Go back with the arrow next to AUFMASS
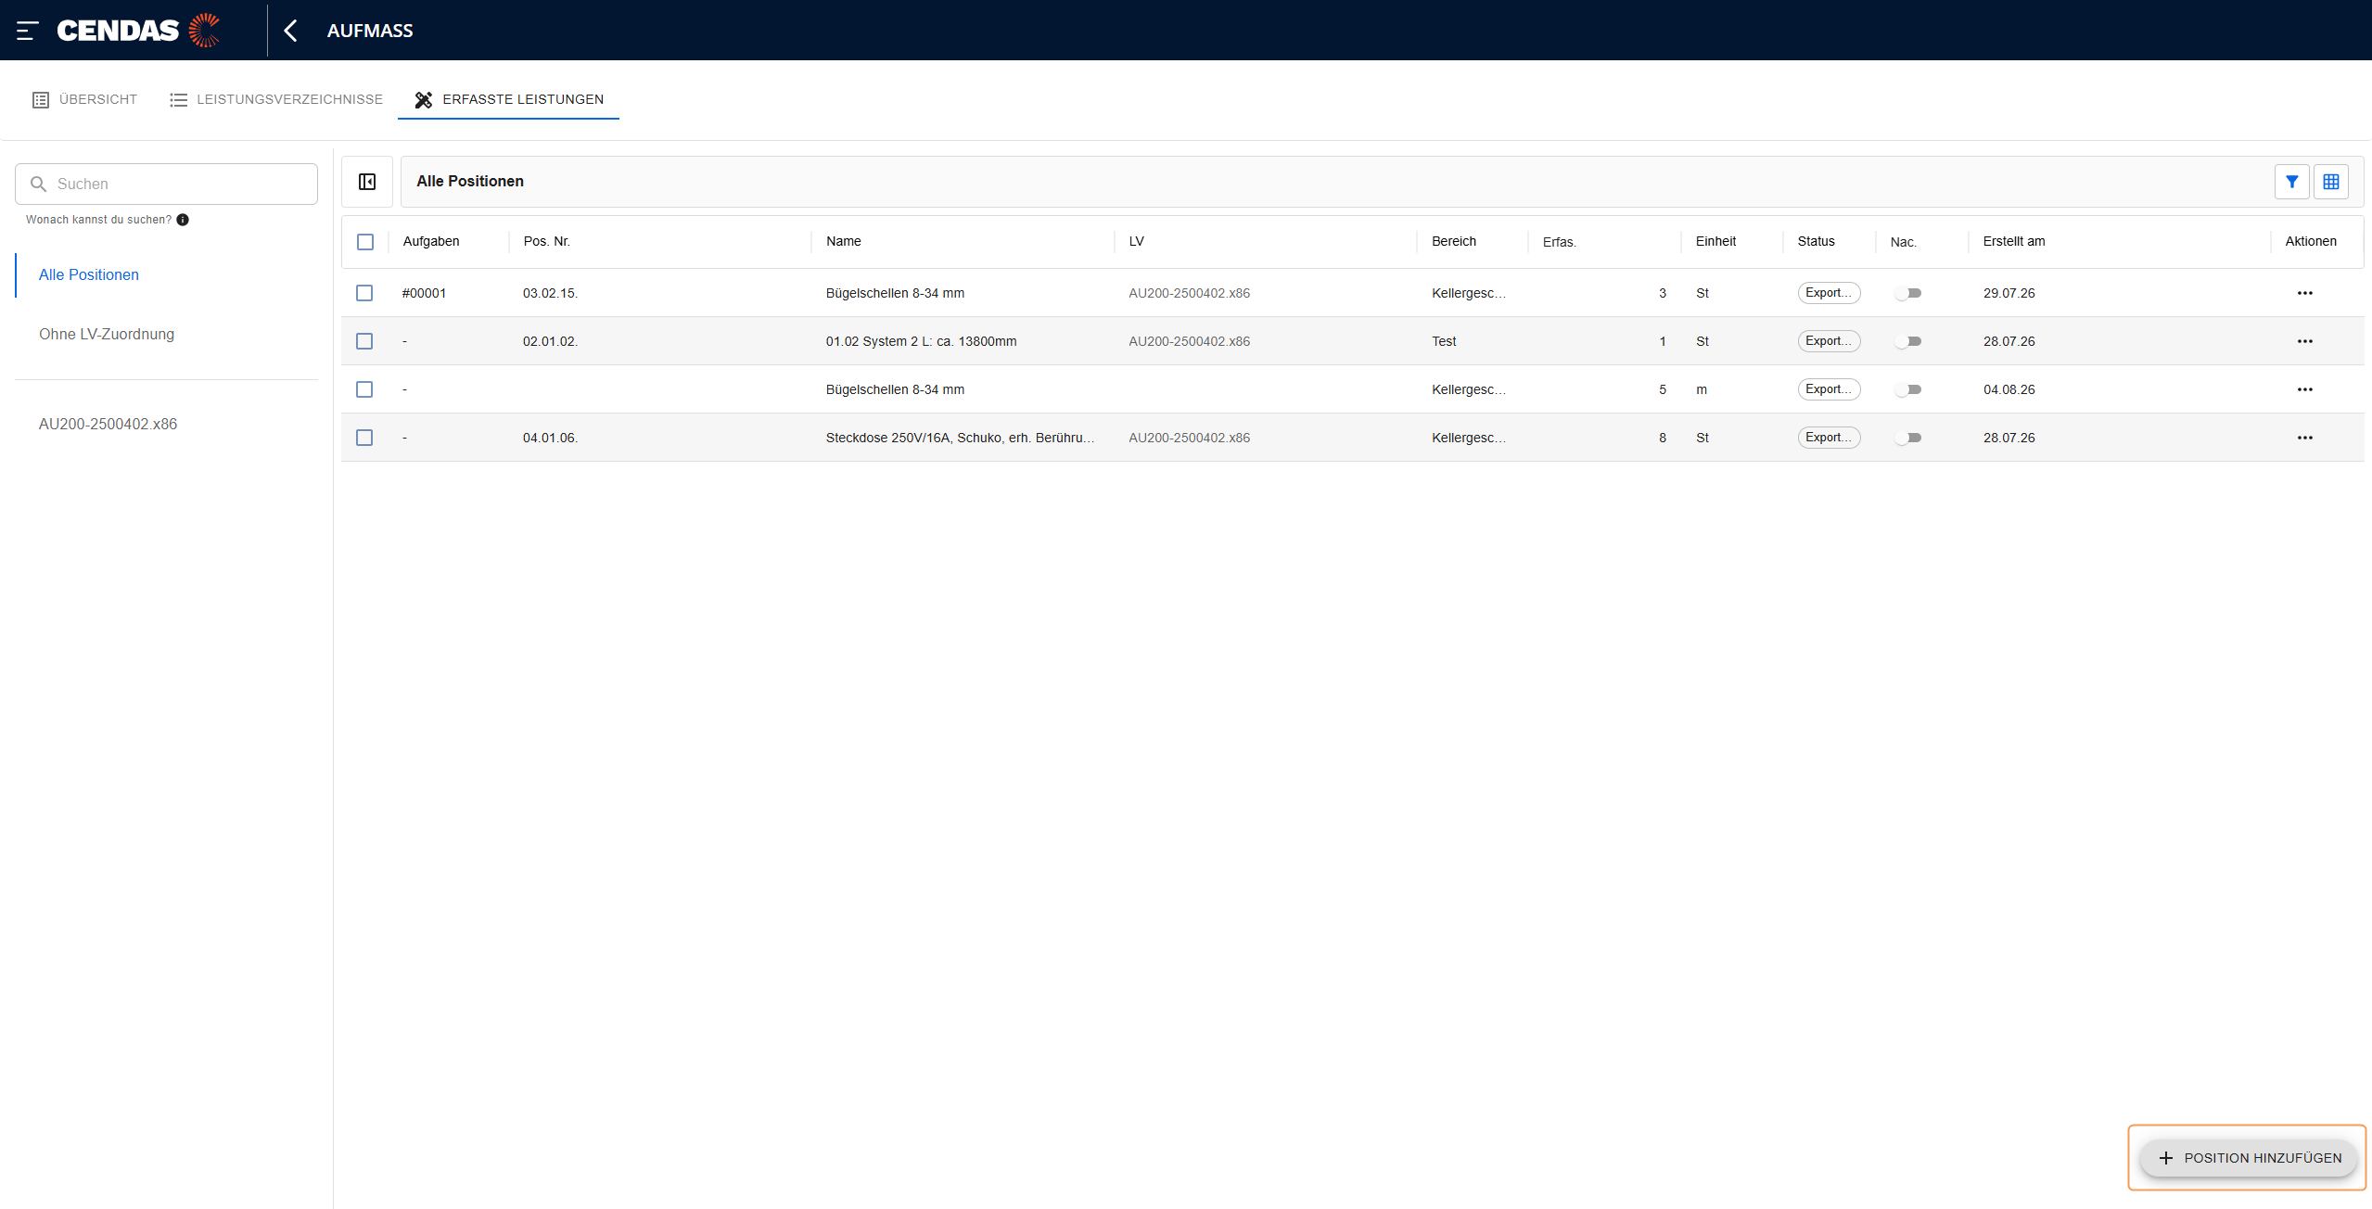 click(x=291, y=31)
